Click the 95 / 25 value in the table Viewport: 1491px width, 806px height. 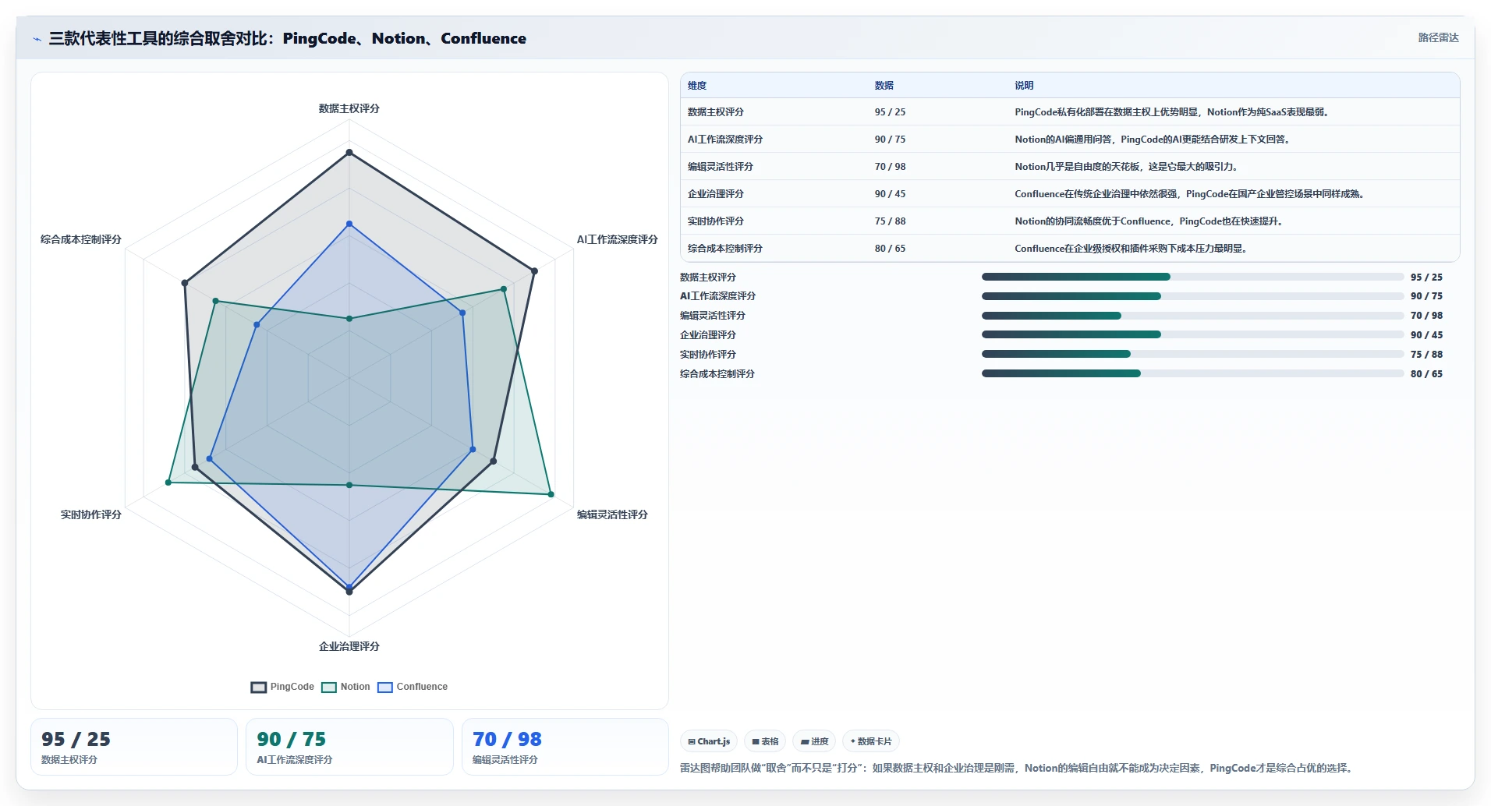click(x=890, y=112)
